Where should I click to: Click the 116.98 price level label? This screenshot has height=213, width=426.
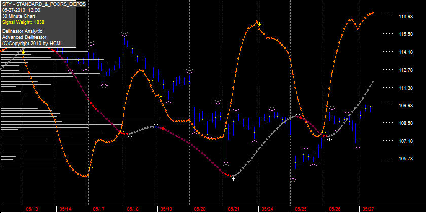click(x=406, y=17)
